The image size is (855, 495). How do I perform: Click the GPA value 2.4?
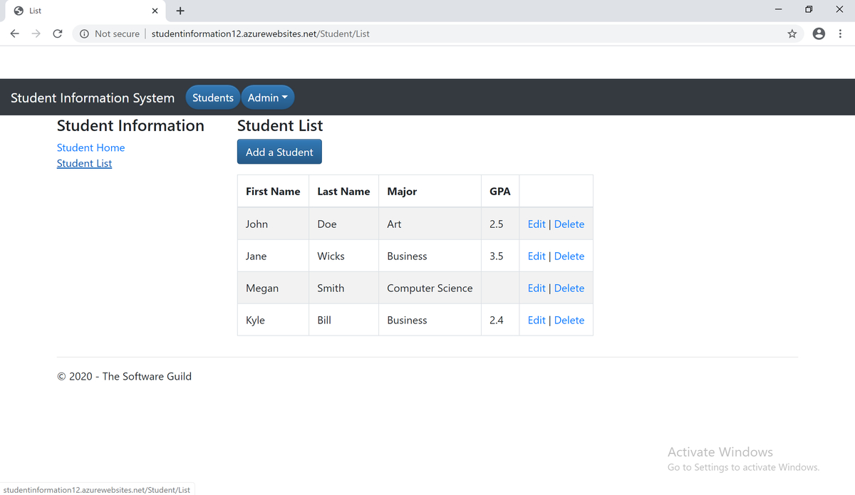click(x=497, y=320)
